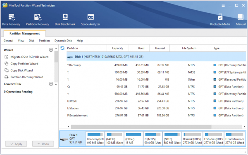
Task: Open Migrate OS to SSD/HD Wizard link
Action: [x=29, y=57]
